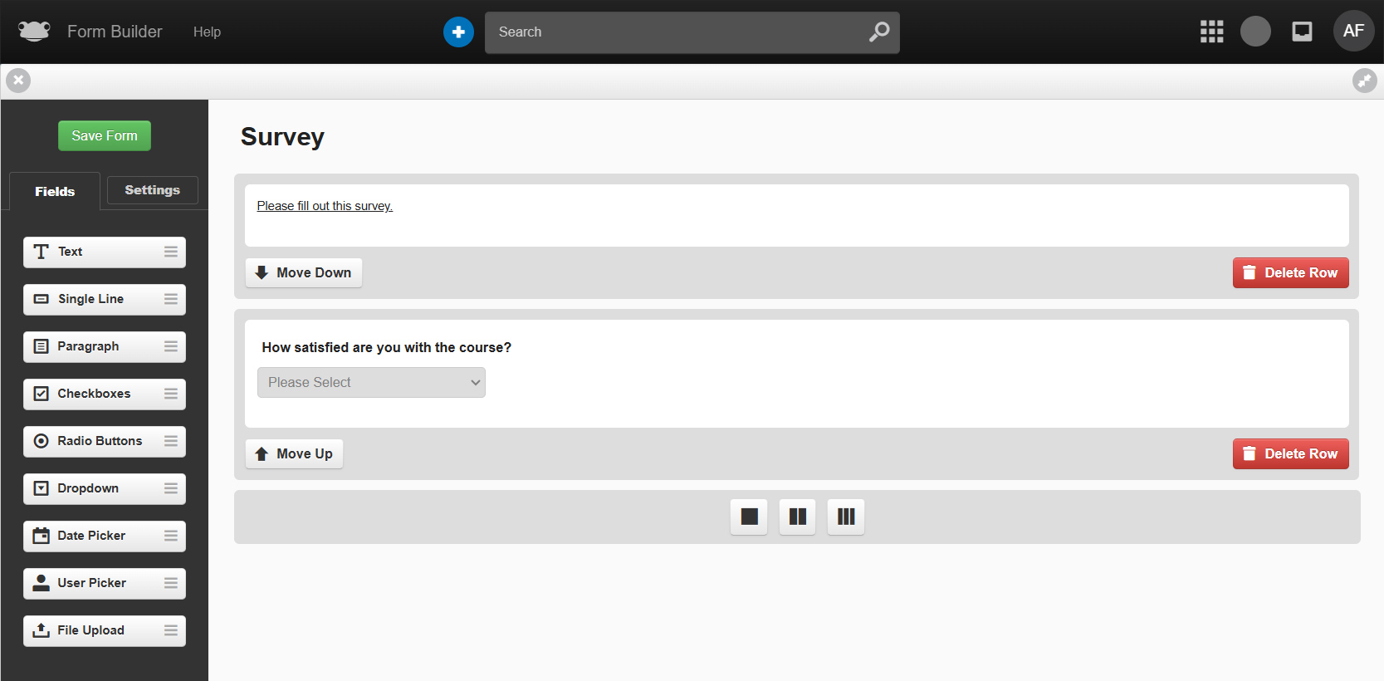Screen dimensions: 1384x681
Task: Add a three-column row layout
Action: click(x=846, y=517)
